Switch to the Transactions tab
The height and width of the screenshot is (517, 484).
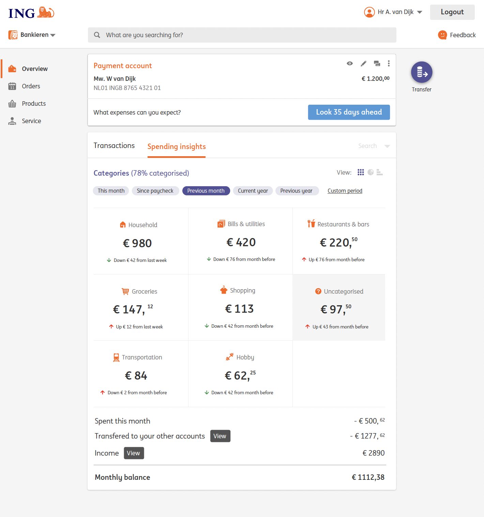click(x=114, y=146)
